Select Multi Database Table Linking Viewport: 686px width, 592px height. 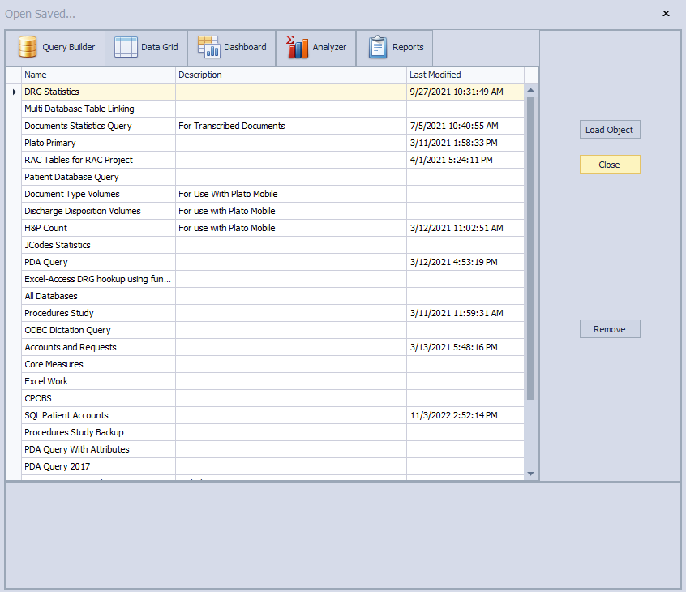(x=272, y=109)
